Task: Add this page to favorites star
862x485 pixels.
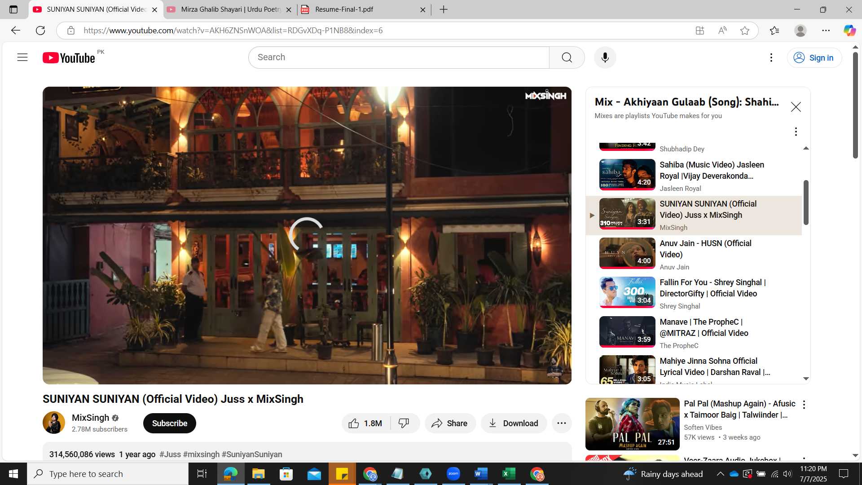Action: [745, 31]
